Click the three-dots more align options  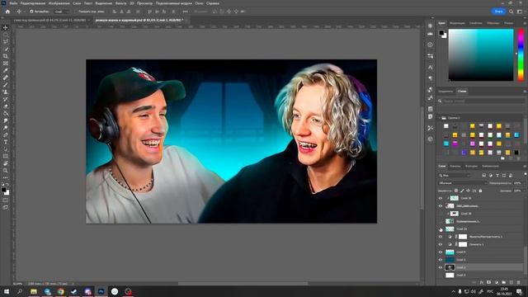[185, 12]
